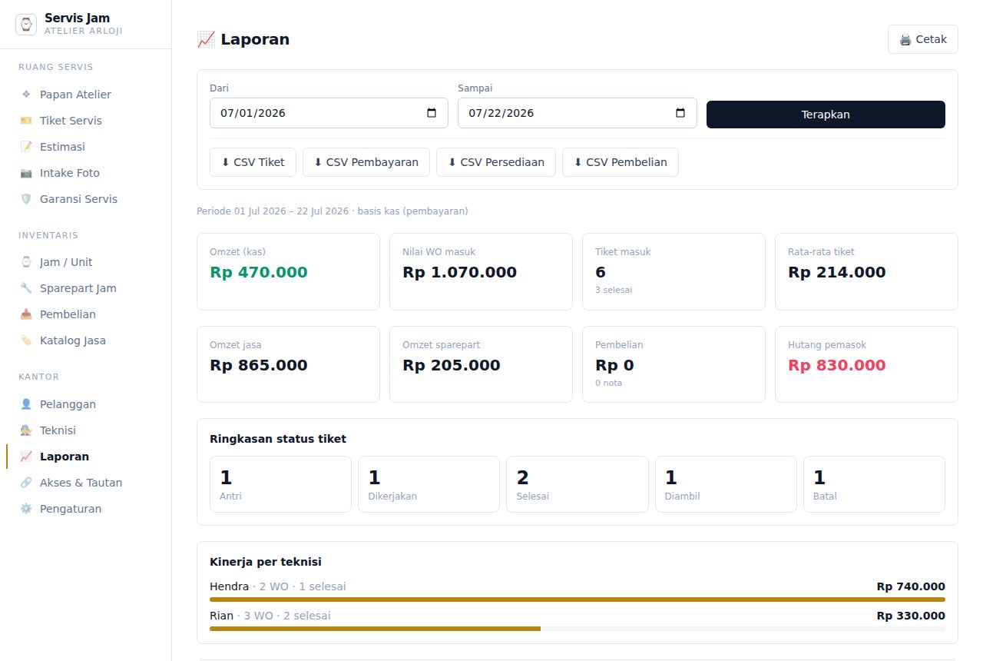The width and height of the screenshot is (983, 661).
Task: Click the Pelanggan person icon
Action: tap(26, 404)
